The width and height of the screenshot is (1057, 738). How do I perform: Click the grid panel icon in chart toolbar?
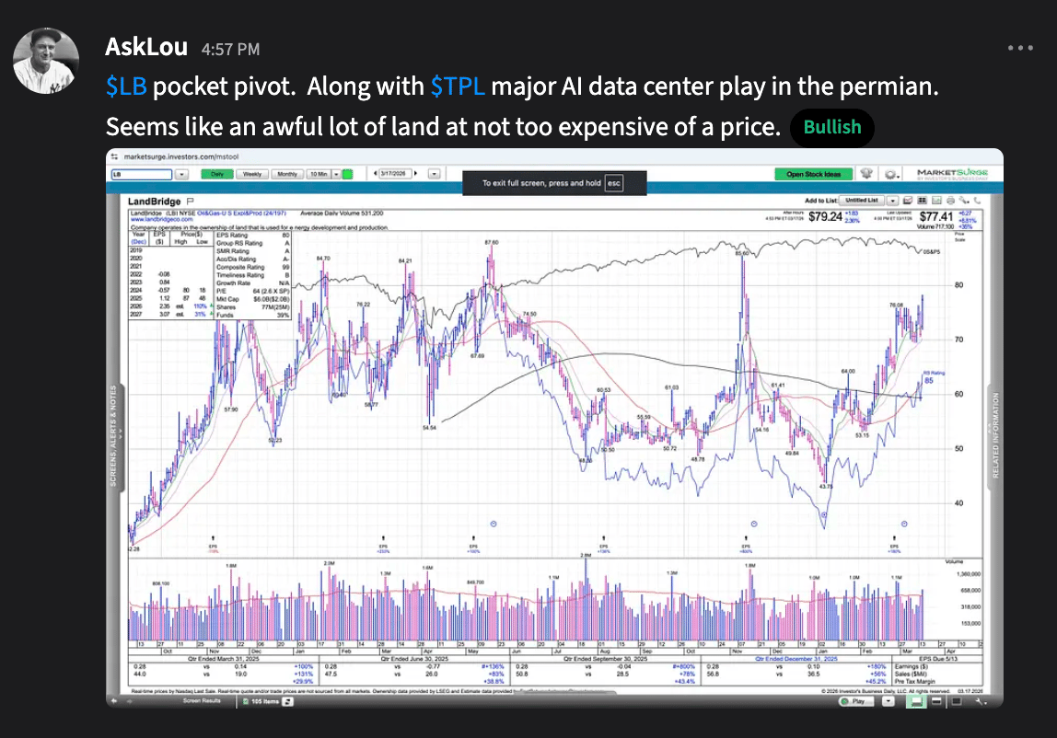click(x=923, y=201)
